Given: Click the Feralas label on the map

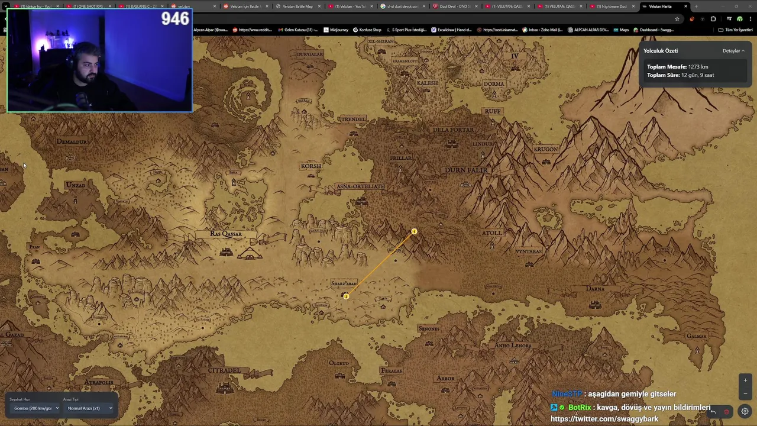Looking at the screenshot, I should pos(392,371).
